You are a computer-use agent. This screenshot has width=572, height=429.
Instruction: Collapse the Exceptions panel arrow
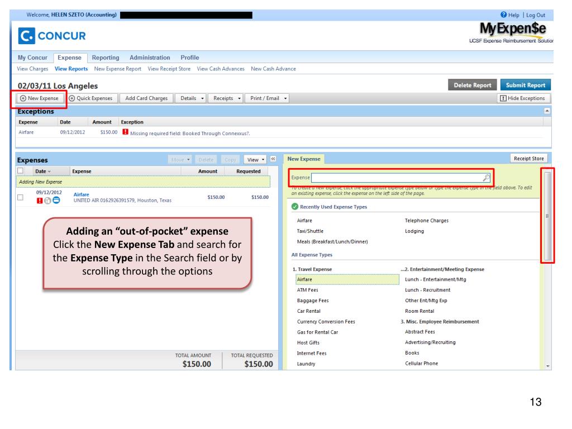[x=547, y=111]
